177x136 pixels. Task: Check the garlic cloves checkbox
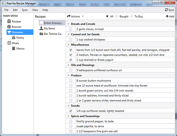click(x=71, y=29)
